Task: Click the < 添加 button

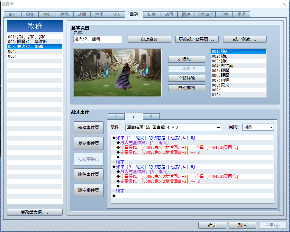Action: (x=186, y=60)
